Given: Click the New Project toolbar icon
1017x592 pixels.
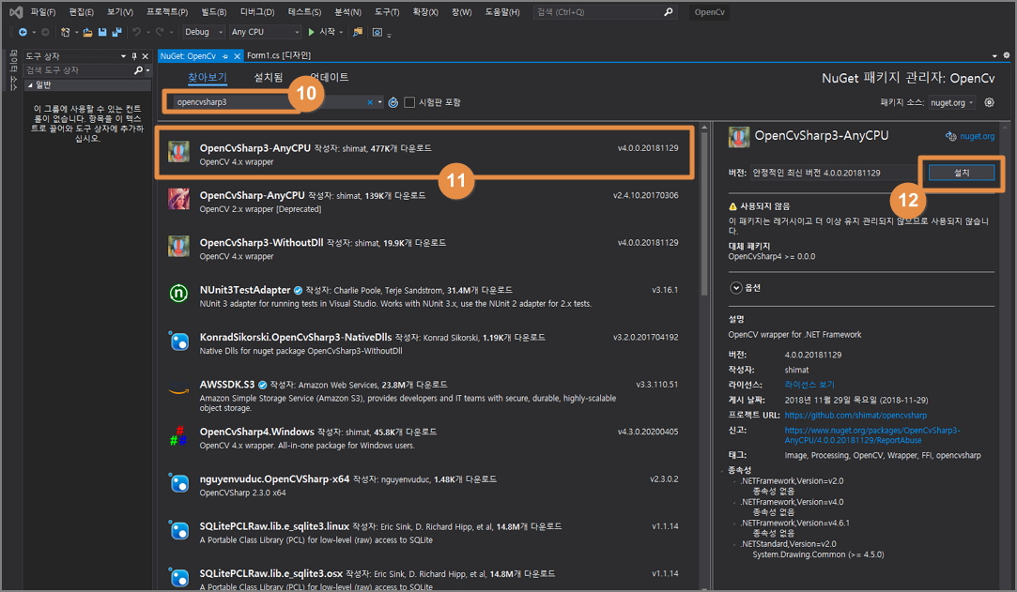Looking at the screenshot, I should pyautogui.click(x=65, y=32).
